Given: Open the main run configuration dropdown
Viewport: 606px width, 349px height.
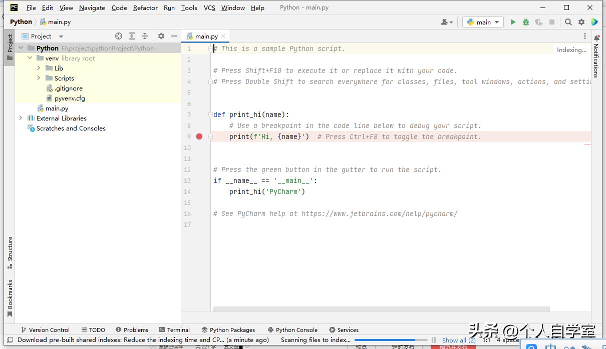Looking at the screenshot, I should click(482, 22).
